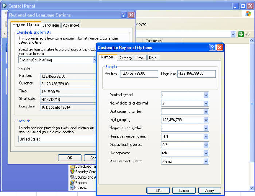The width and height of the screenshot is (255, 196).
Task: Expand the Measurement system dropdown
Action: click(206, 161)
